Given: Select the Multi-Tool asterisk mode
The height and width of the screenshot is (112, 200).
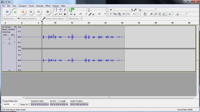Looking at the screenshot, I should (x=65, y=14).
